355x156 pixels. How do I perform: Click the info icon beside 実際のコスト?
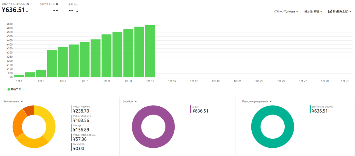click(28, 4)
